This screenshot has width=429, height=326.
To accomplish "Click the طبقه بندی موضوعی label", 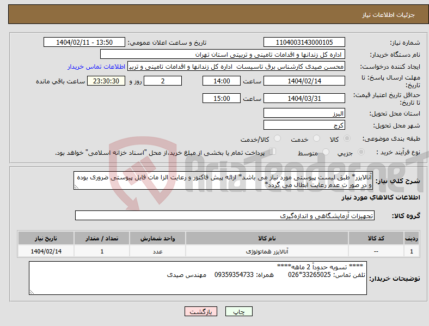I will (x=391, y=138).
